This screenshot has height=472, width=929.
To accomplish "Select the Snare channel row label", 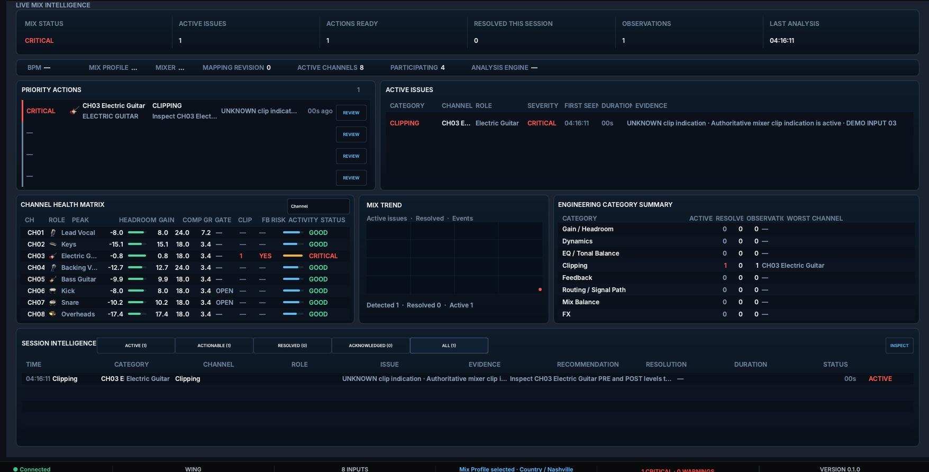I will click(70, 303).
